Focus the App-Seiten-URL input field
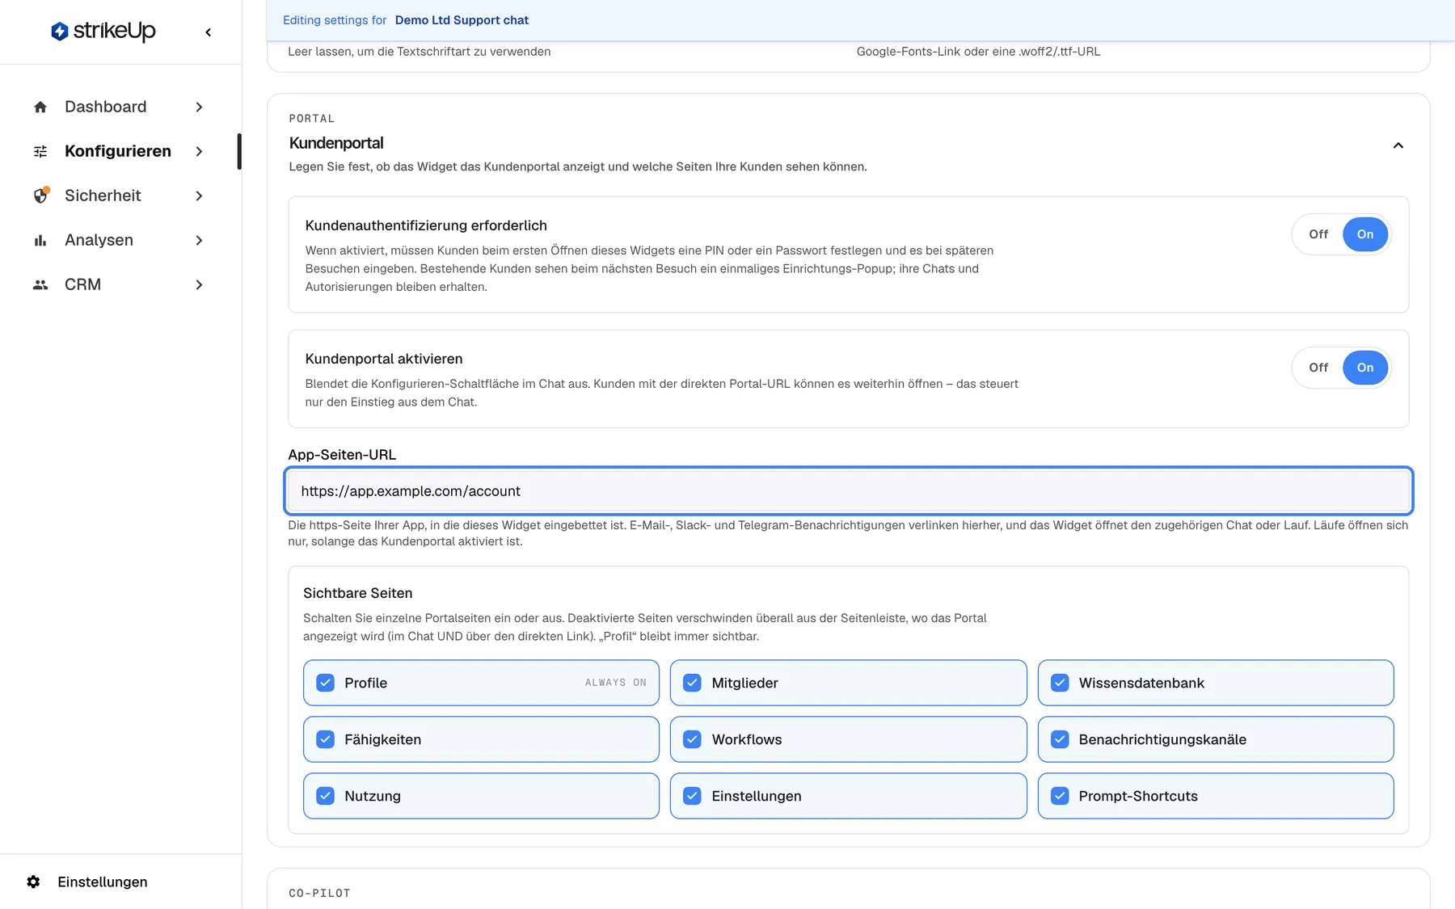 (x=848, y=491)
